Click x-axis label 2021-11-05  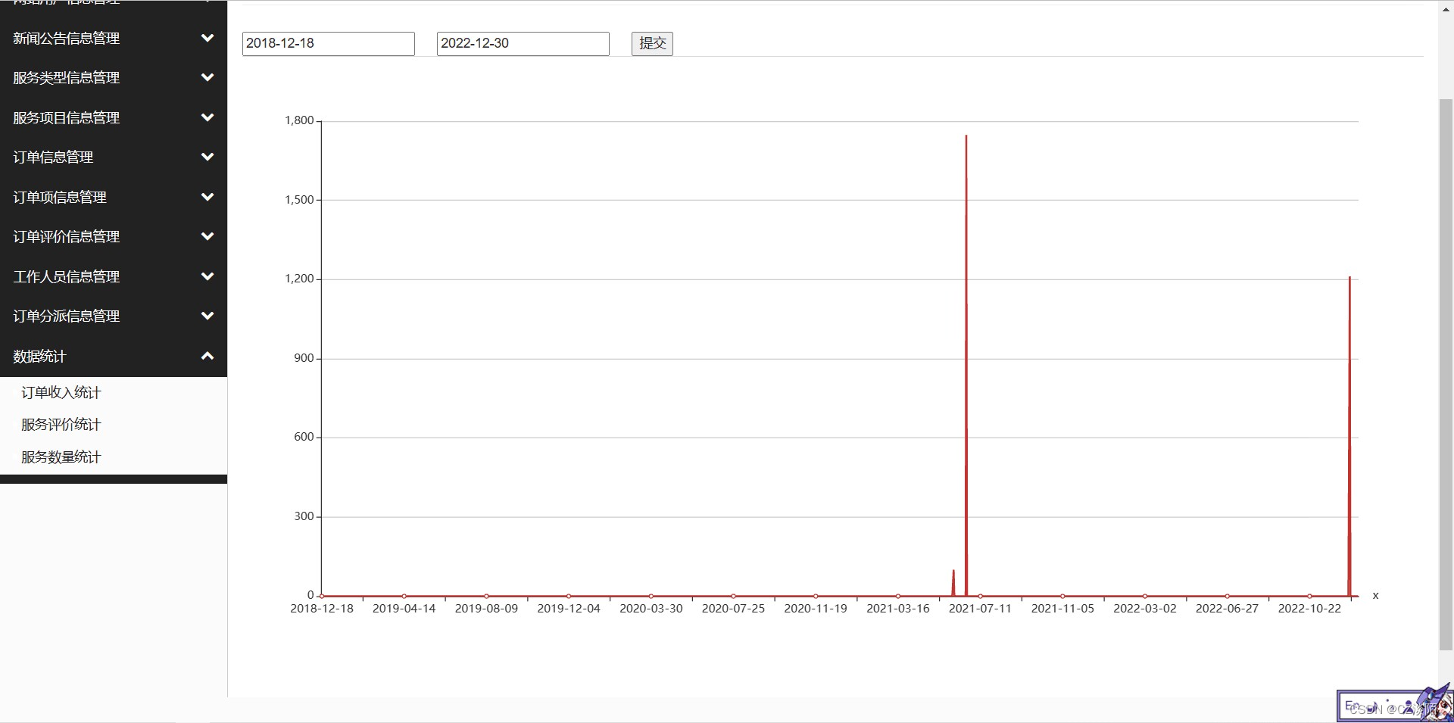click(x=1062, y=609)
